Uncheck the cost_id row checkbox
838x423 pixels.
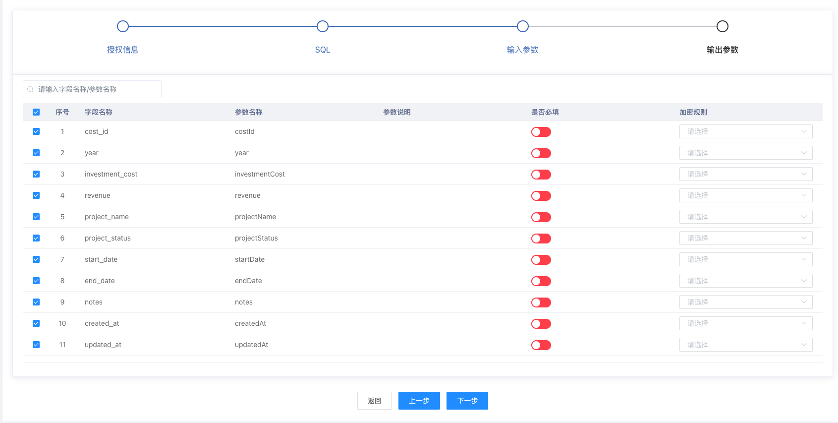coord(36,131)
